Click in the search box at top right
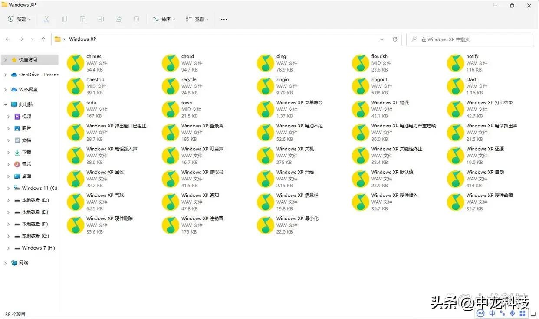The height and width of the screenshot is (319, 539). click(x=470, y=39)
